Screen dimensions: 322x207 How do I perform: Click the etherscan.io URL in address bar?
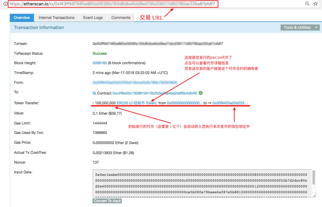pyautogui.click(x=113, y=4)
